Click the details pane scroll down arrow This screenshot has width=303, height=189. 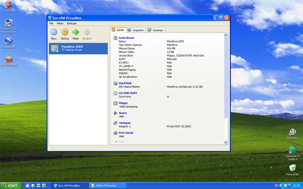tap(226, 142)
